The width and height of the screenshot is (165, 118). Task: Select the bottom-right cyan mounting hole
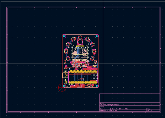[97, 86]
